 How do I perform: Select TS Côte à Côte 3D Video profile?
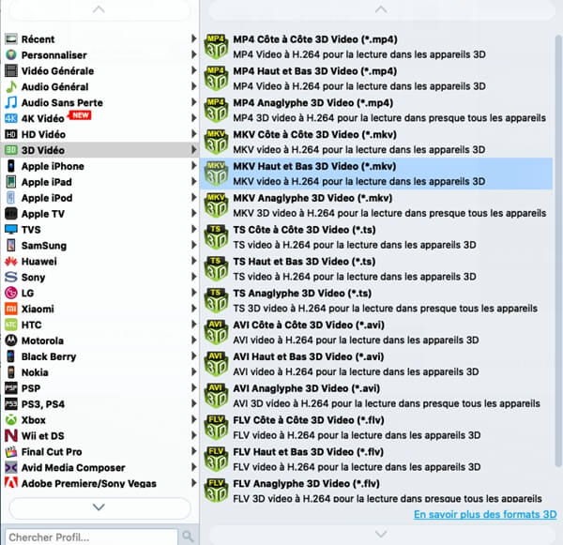[376, 237]
